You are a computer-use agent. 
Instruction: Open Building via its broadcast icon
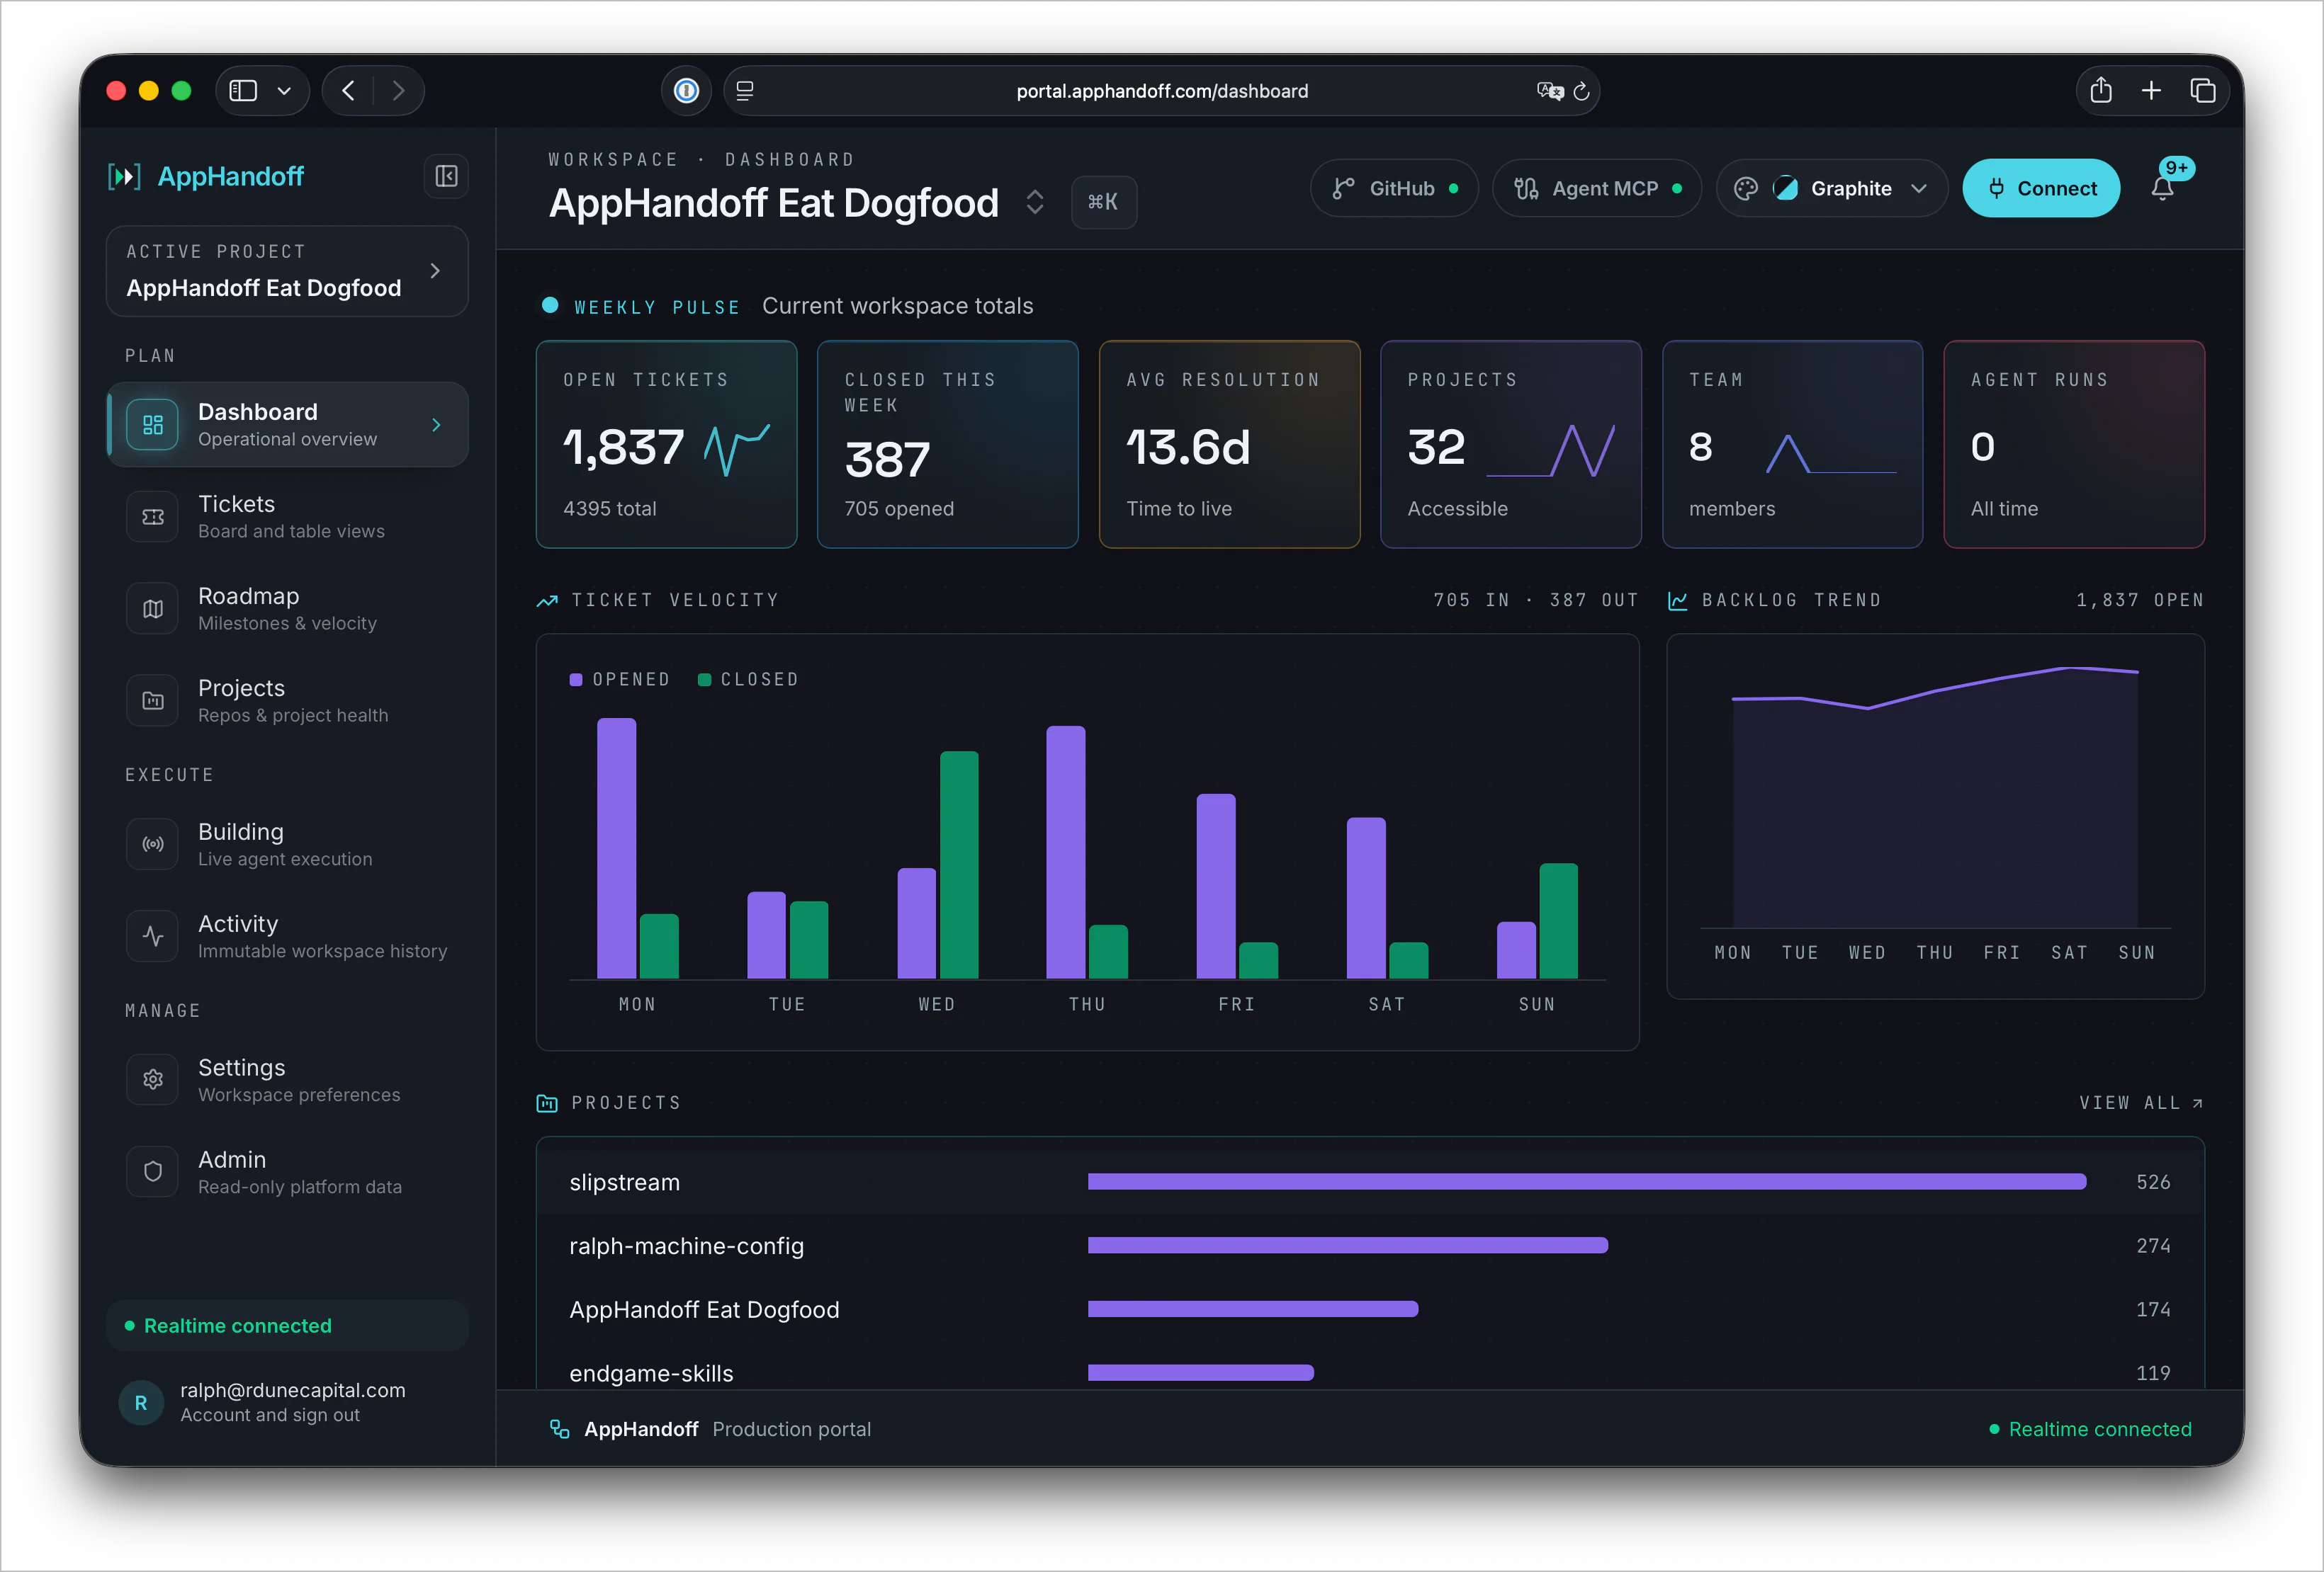pyautogui.click(x=153, y=845)
